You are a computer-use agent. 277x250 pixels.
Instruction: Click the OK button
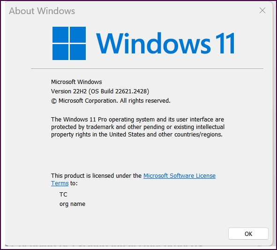tap(248, 234)
